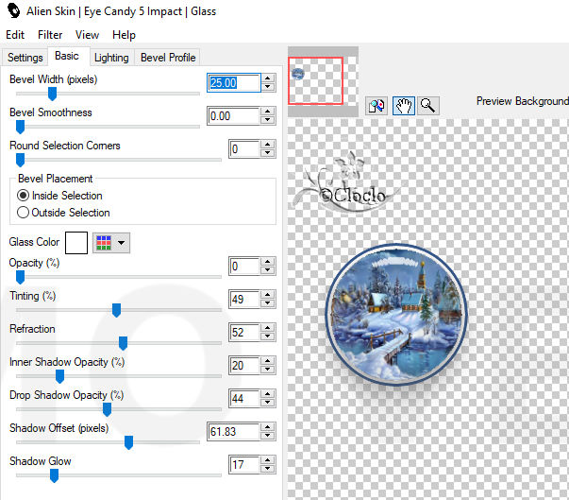
Task: Increase Round Selection Corners with up arrow
Action: click(x=268, y=145)
